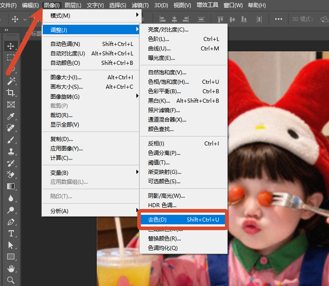Choose 去色(D) desaturate command
329x286 pixels.
[x=183, y=219]
